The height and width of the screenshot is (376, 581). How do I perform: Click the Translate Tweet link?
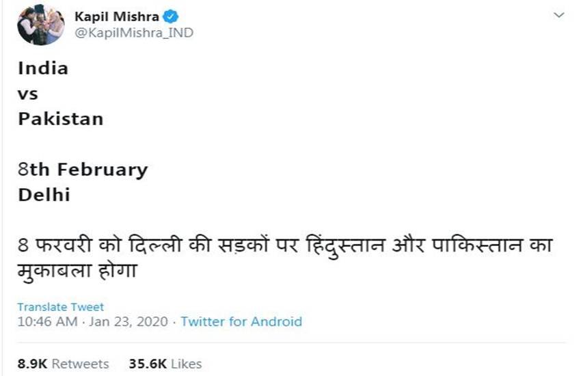pos(61,307)
